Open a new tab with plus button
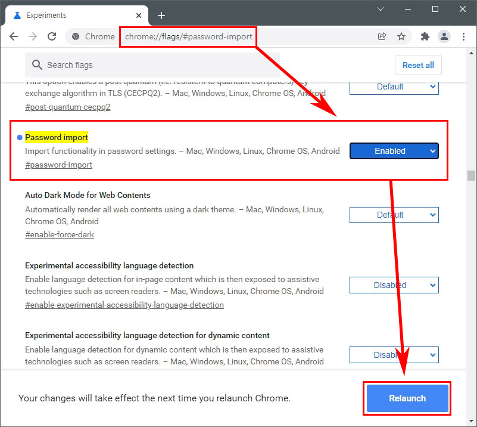Viewport: 477px width, 427px height. pyautogui.click(x=161, y=16)
